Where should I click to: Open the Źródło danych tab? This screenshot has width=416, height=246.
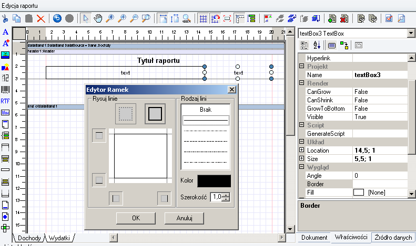(x=393, y=238)
